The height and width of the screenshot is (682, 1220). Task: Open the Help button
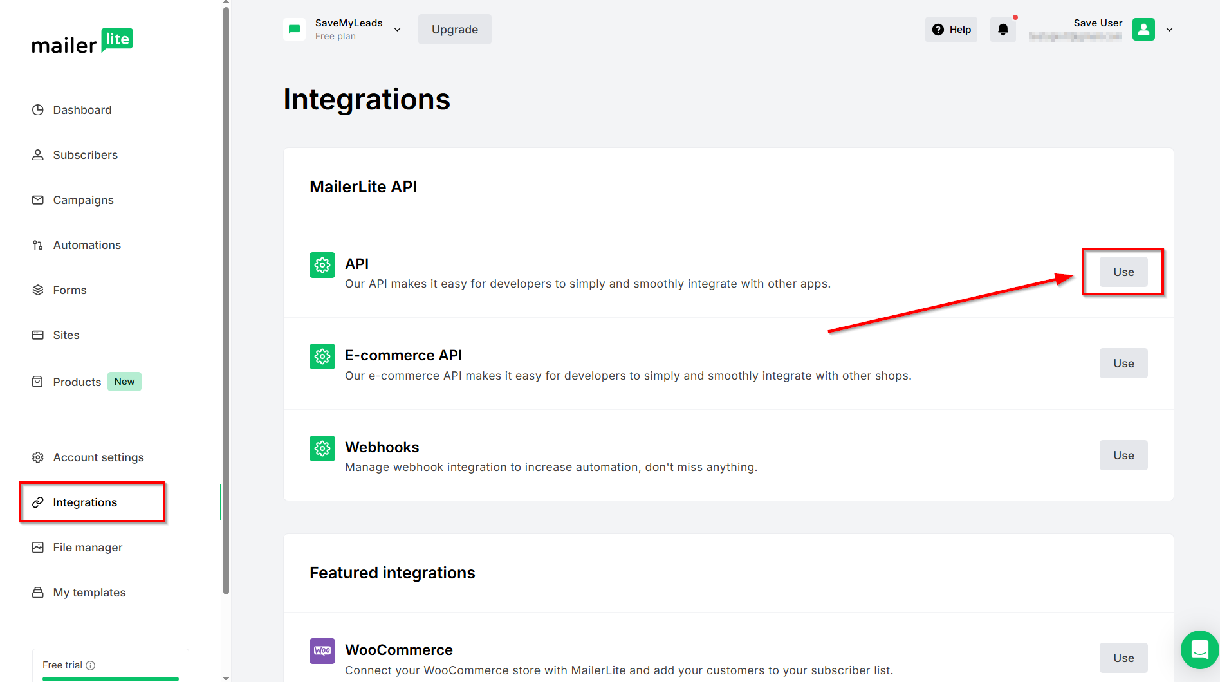tap(951, 30)
